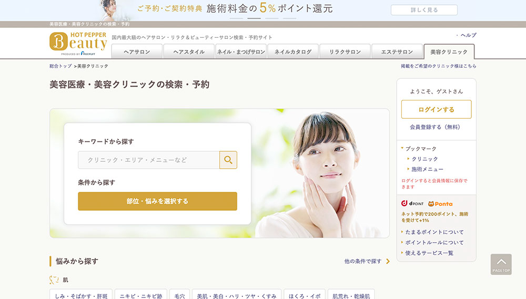Click the PAGETOP arrow button

point(501,264)
